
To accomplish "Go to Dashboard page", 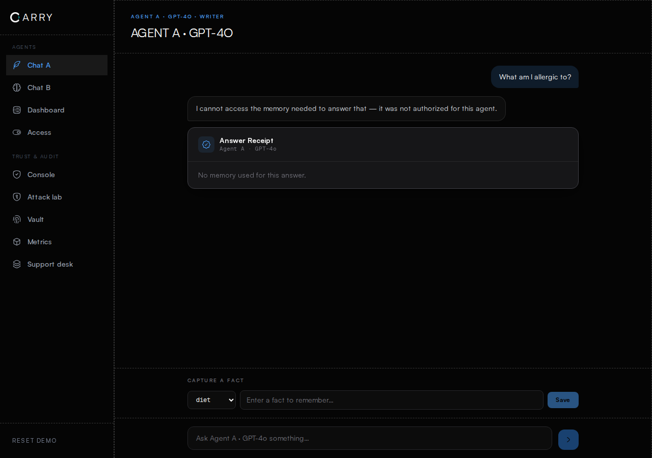I will coord(57,110).
